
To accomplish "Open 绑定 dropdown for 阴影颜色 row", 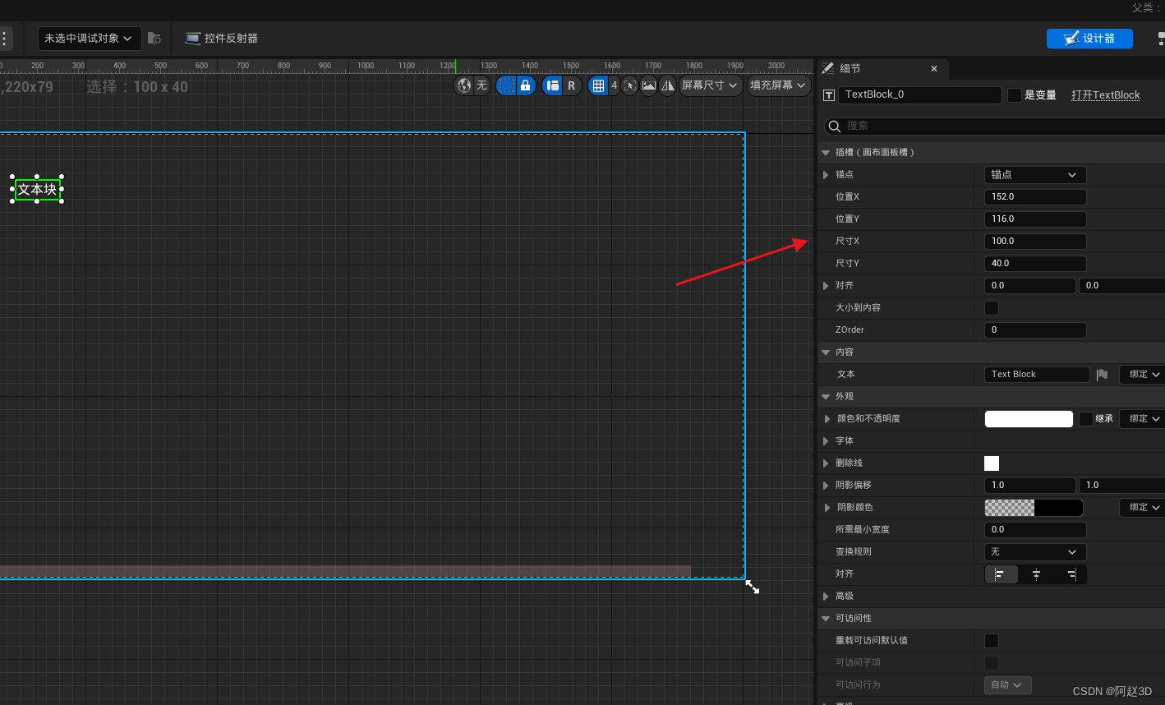I will coord(1144,508).
